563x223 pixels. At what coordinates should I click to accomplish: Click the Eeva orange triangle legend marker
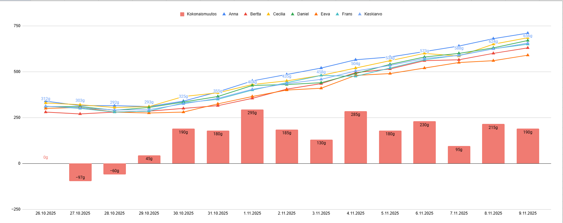click(316, 14)
